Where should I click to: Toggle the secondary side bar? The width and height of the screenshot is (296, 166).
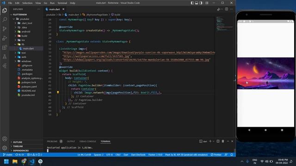[201, 3]
